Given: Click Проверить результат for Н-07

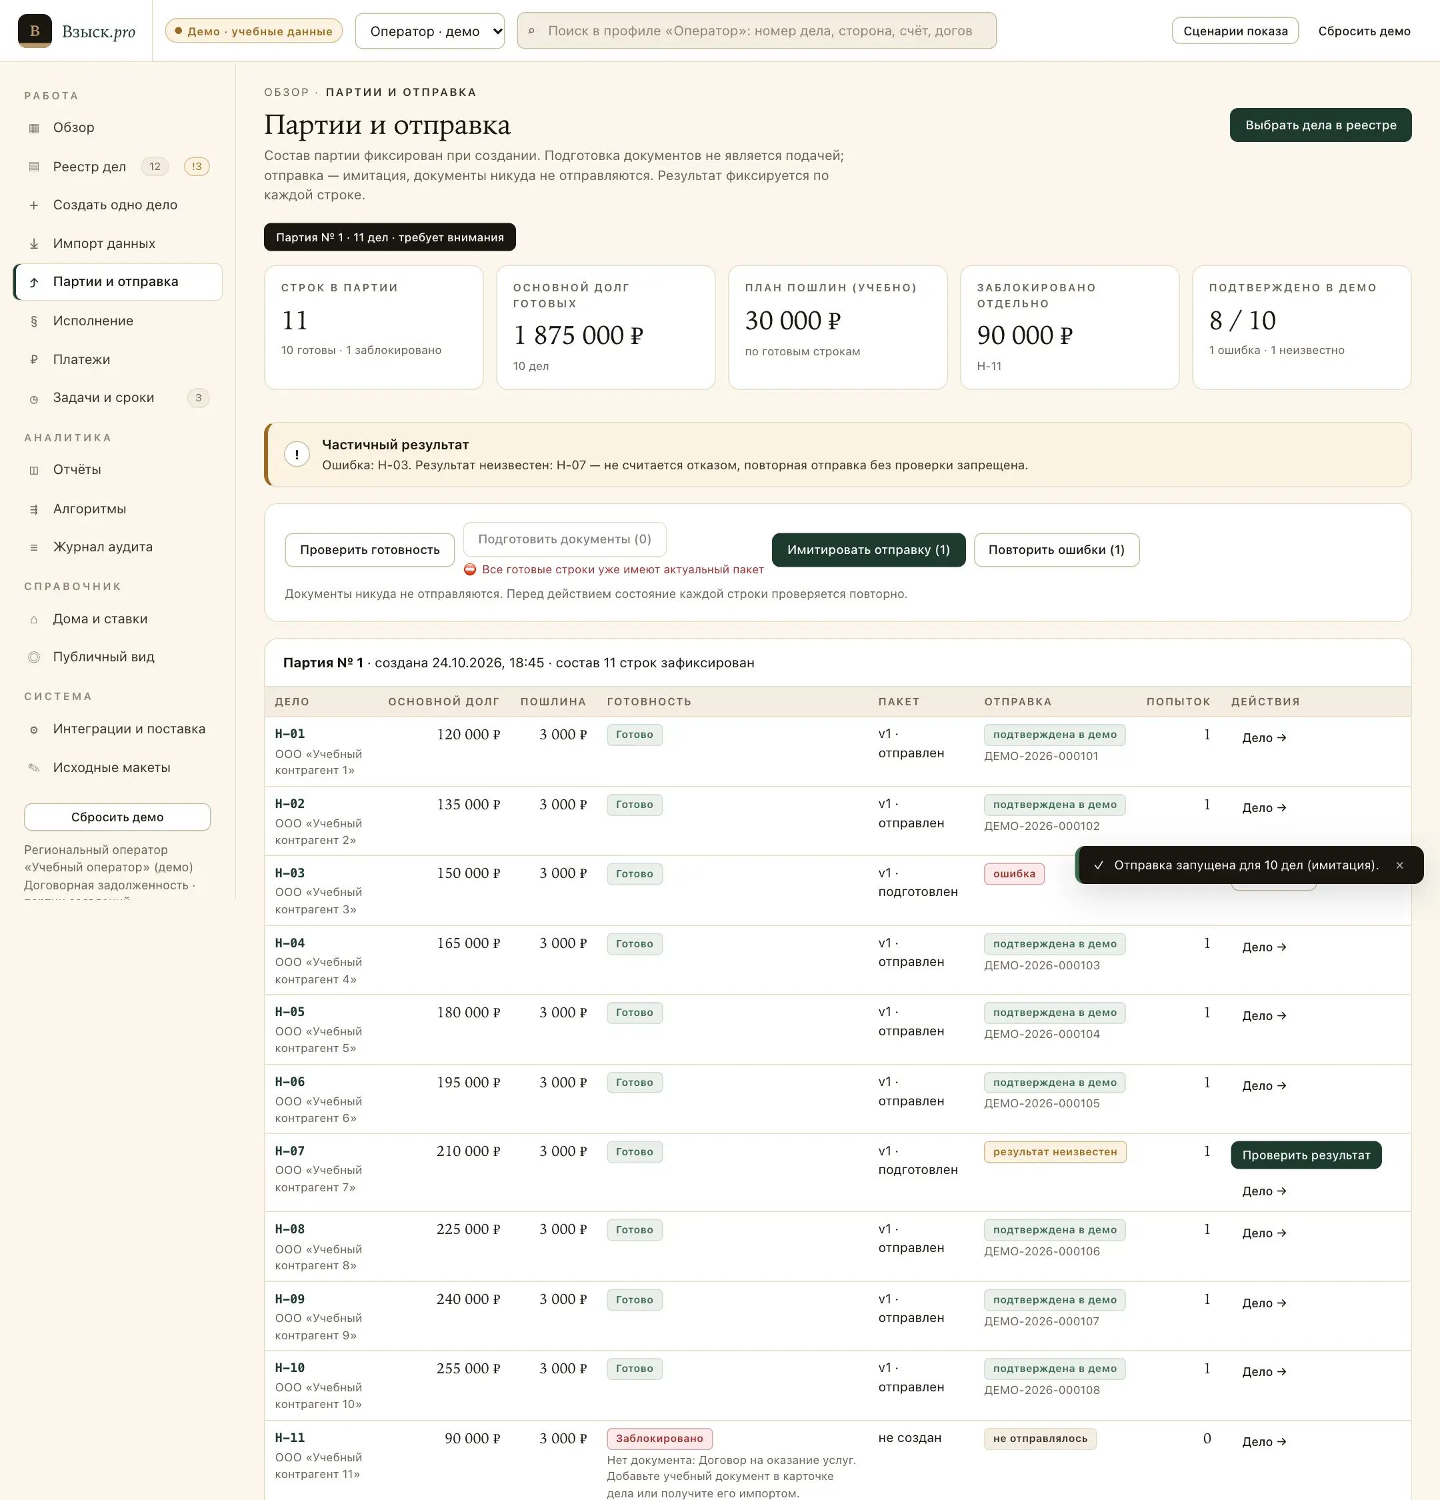Looking at the screenshot, I should (x=1305, y=1154).
